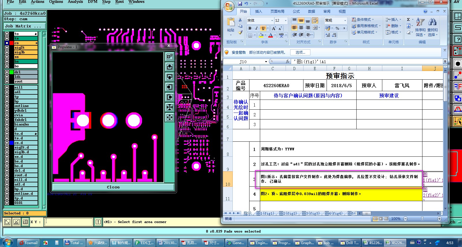Click the Popview pan down icon
The height and width of the screenshot is (247, 462).
[169, 77]
